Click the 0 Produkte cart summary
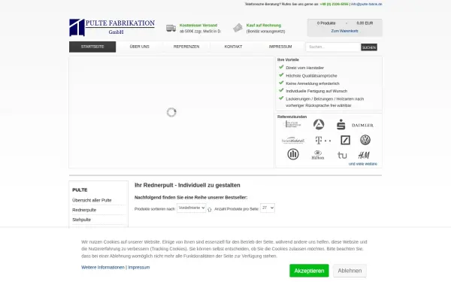 [x=326, y=23]
